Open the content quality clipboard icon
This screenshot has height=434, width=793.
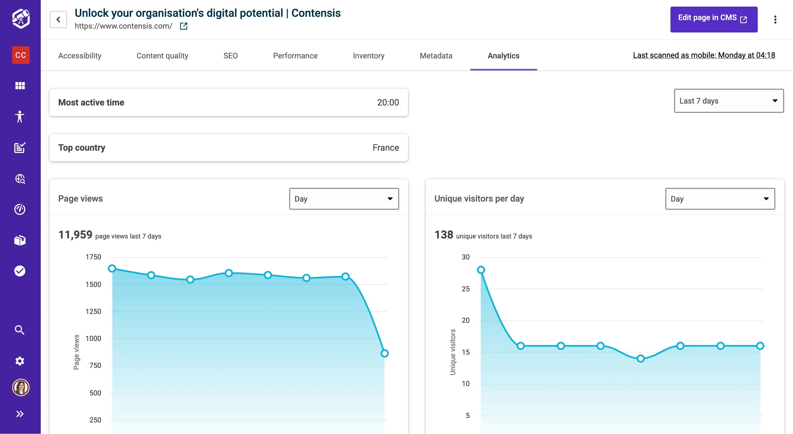(x=20, y=148)
